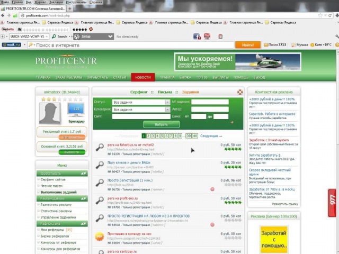Open a new tab with the plus button
Screen dimensions: 339x254
coord(70,8)
